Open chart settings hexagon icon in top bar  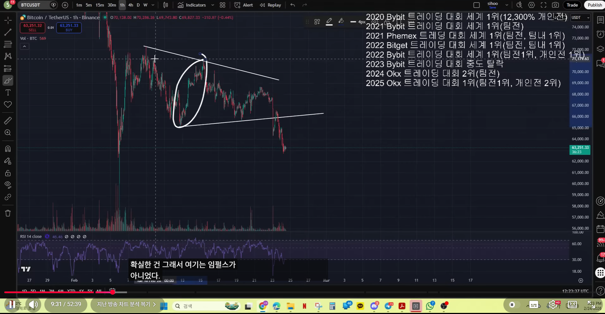(x=532, y=5)
